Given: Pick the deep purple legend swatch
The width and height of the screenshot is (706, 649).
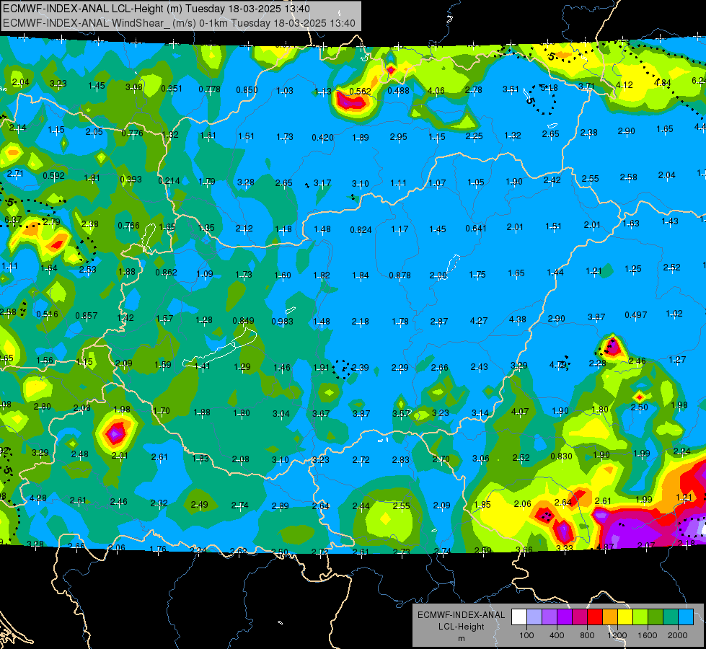Looking at the screenshot, I should 565,617.
